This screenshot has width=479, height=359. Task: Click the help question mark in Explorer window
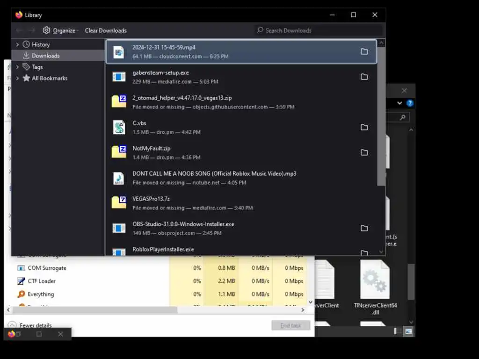pos(410,103)
